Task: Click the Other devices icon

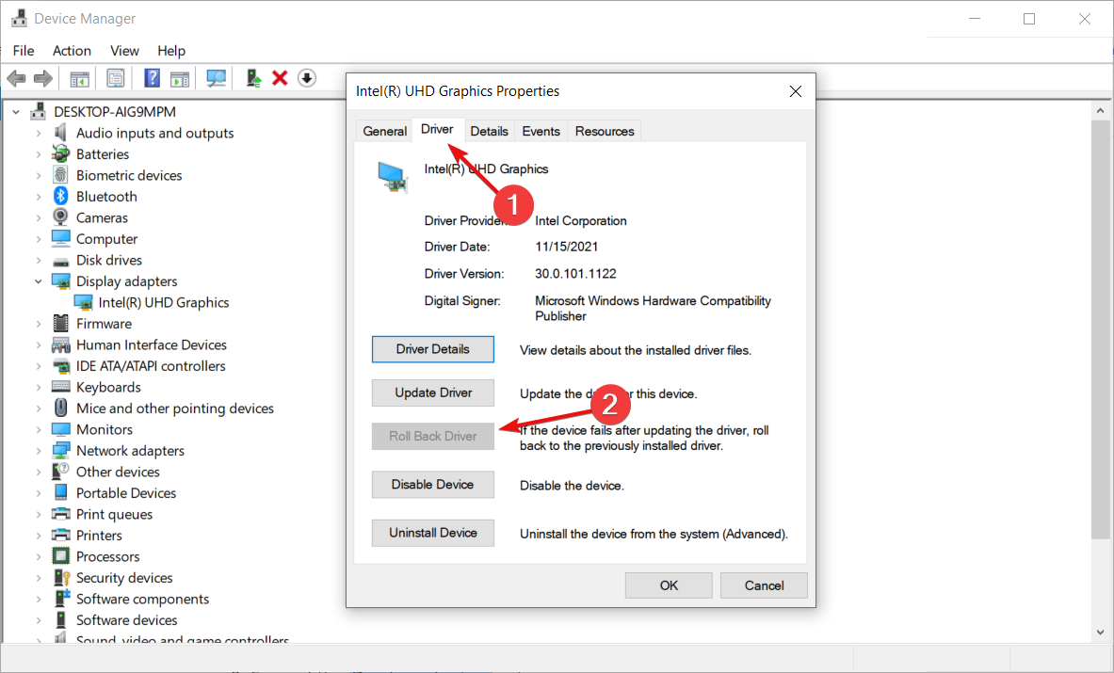Action: tap(61, 472)
